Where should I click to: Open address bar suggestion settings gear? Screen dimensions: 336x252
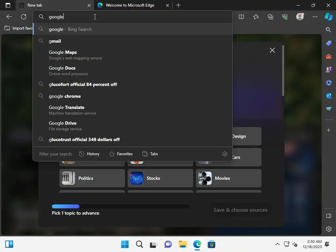pyautogui.click(x=224, y=154)
